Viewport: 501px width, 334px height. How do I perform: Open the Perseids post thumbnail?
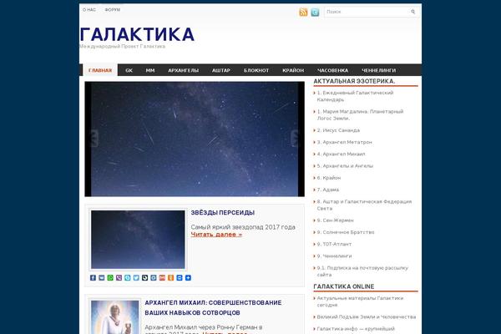[138, 240]
